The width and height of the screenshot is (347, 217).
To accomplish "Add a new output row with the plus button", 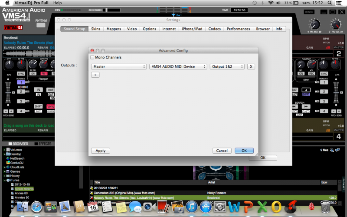I will coord(95,75).
